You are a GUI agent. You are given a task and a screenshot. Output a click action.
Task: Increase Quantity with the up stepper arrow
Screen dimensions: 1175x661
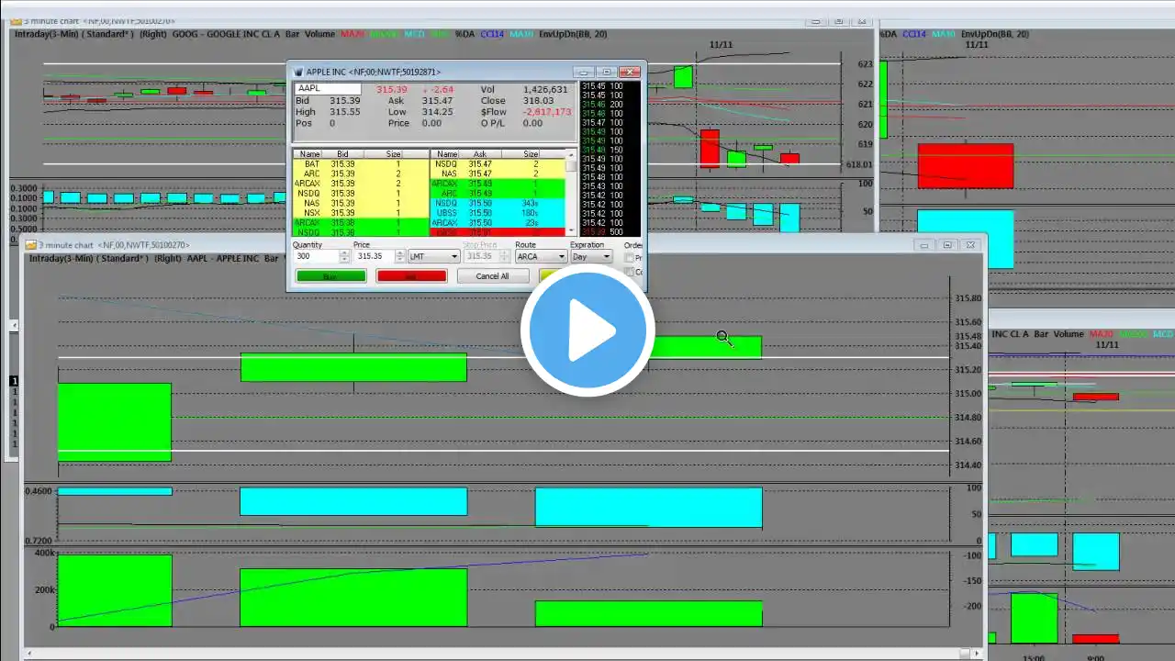tap(345, 253)
